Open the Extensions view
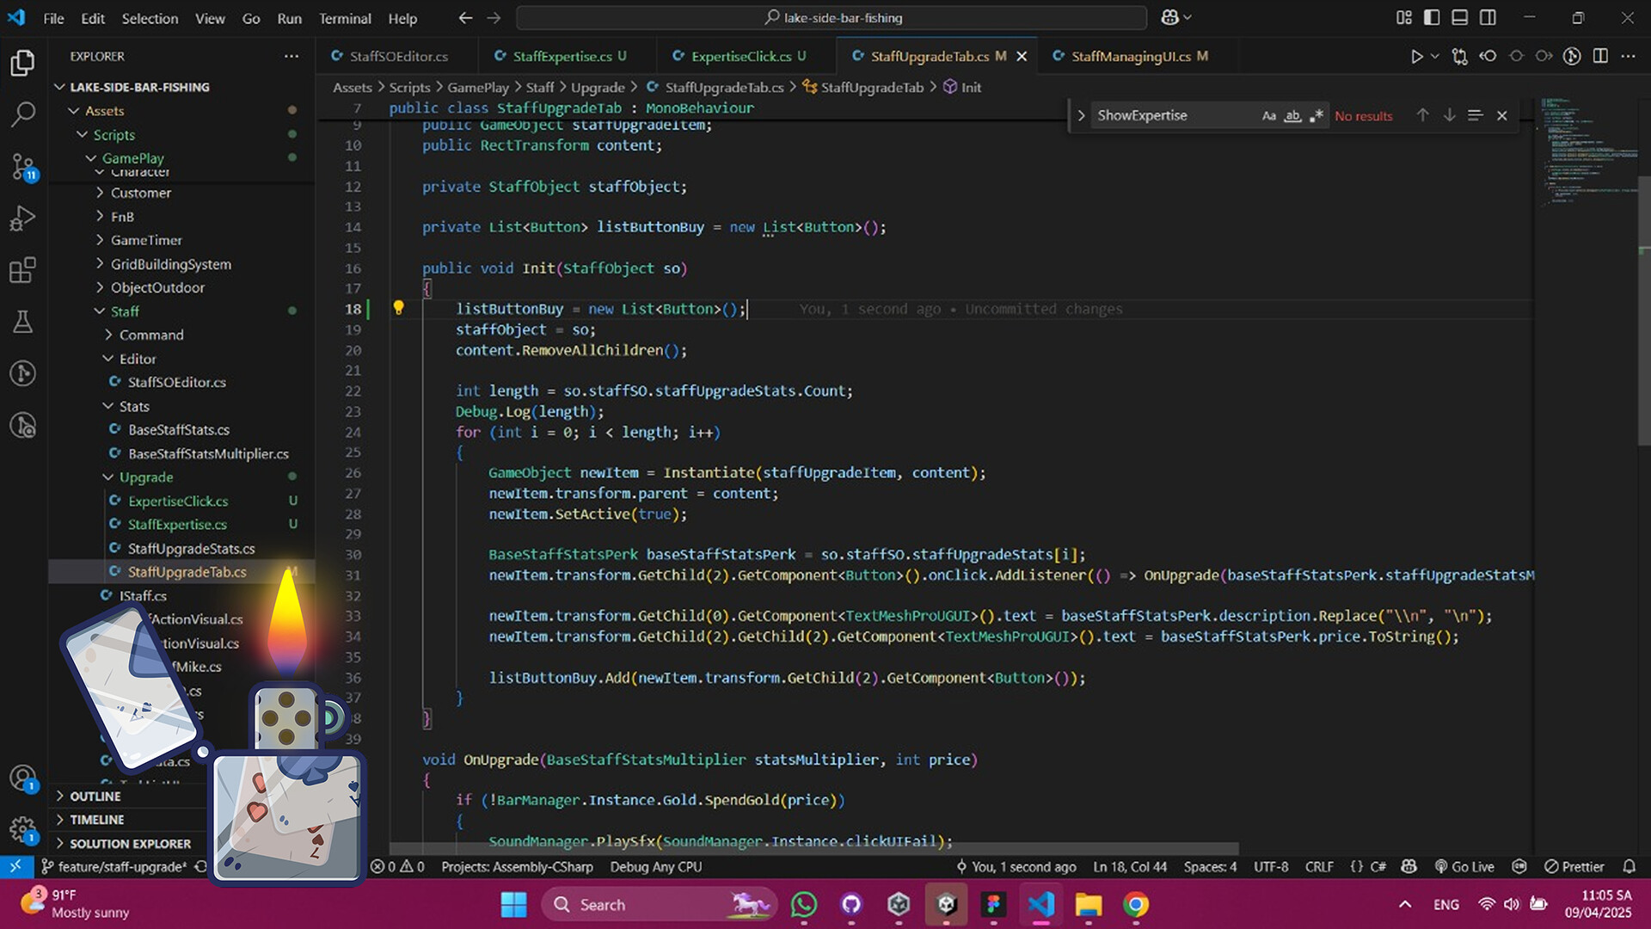1651x929 pixels. (23, 270)
